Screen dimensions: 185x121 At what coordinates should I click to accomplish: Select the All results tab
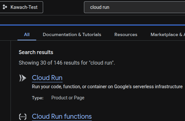point(27,34)
